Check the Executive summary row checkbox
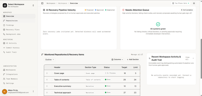This screenshot has width=202, height=96. click(52, 86)
